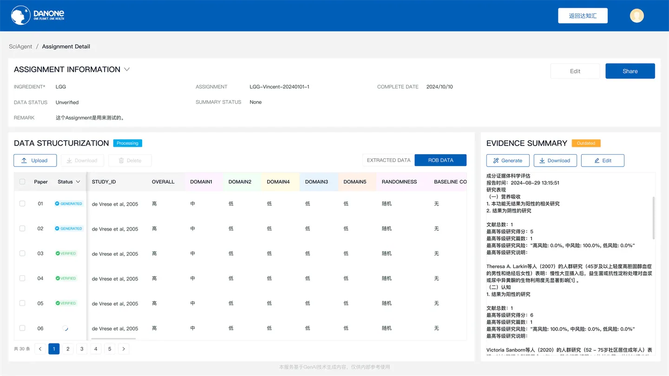Click the Paper column header
The width and height of the screenshot is (669, 376).
(41, 182)
